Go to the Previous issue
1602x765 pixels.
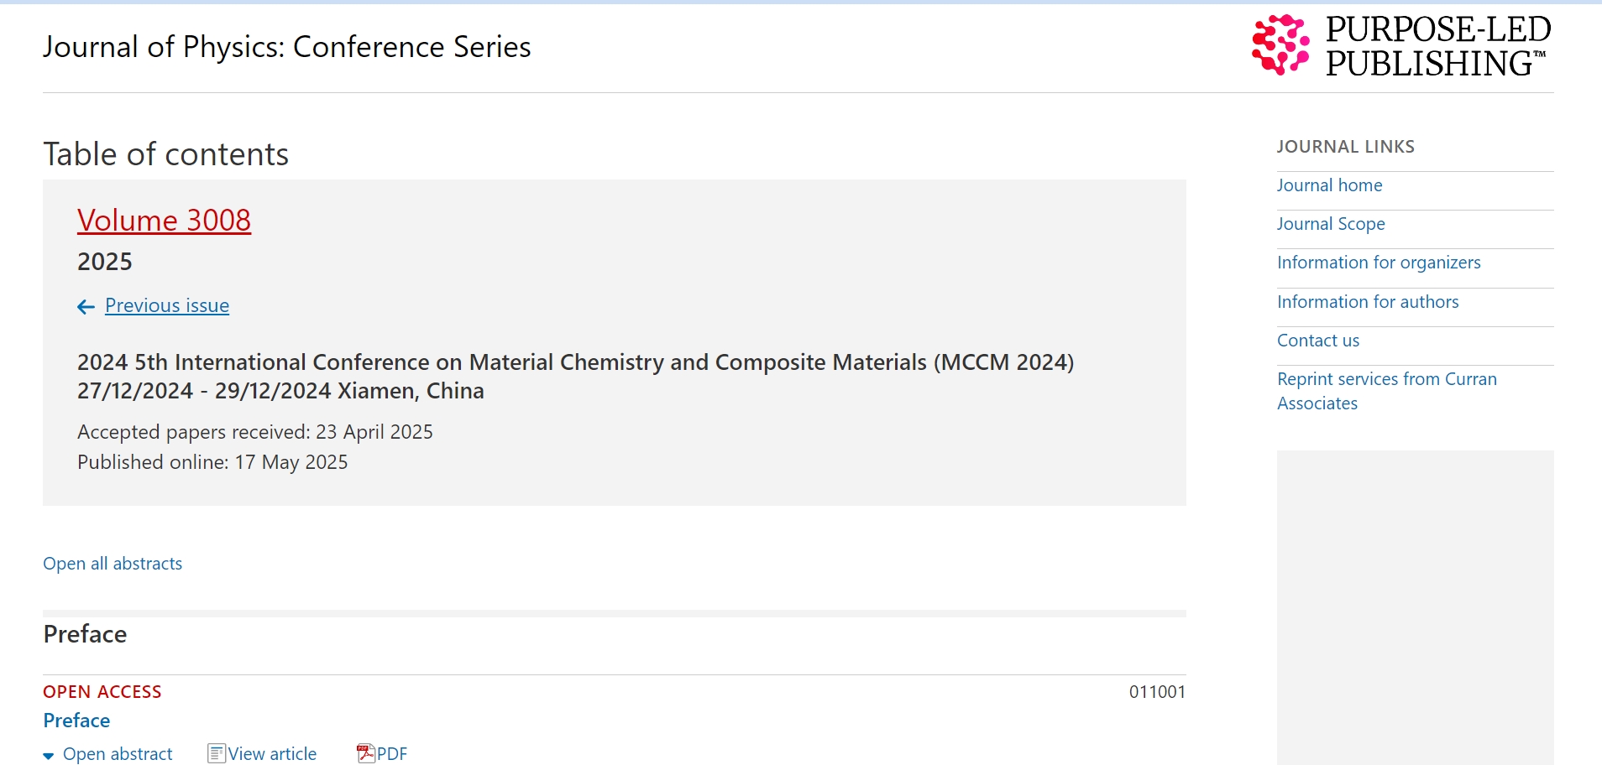[167, 305]
